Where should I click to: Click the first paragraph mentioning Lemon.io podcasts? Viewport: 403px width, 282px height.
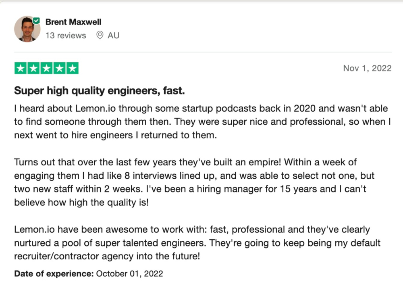point(203,122)
